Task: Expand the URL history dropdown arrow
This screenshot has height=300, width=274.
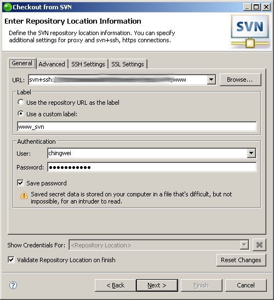Action: [212, 80]
